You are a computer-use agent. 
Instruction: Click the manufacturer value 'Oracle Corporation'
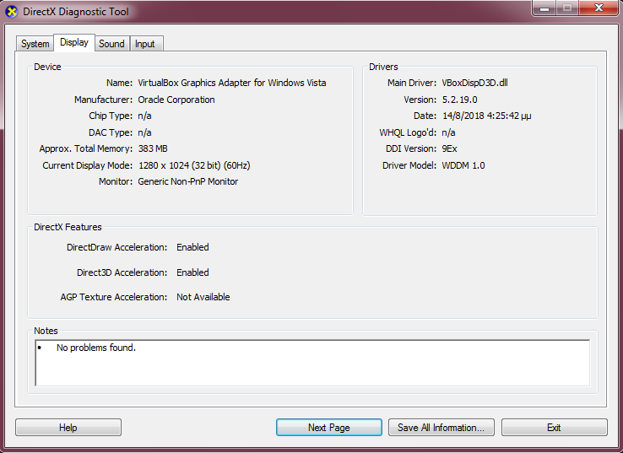click(176, 100)
